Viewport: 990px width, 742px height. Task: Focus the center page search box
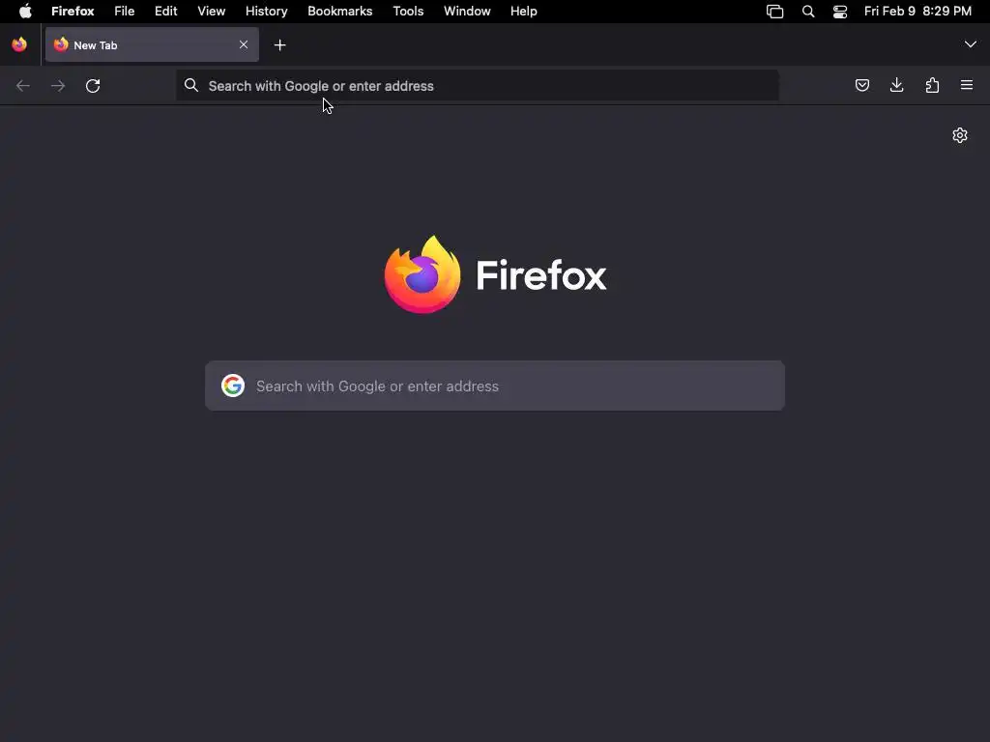[495, 385]
